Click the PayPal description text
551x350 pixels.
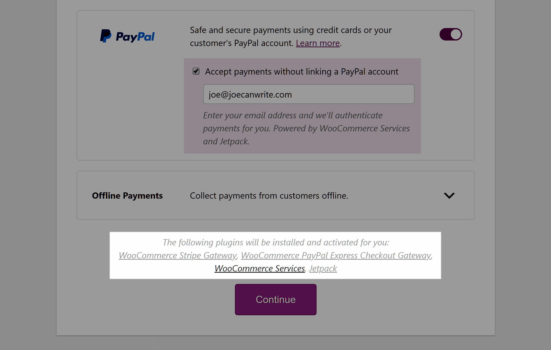pos(291,36)
